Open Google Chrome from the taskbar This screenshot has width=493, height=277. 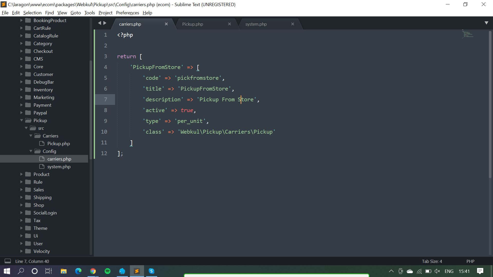coord(93,271)
